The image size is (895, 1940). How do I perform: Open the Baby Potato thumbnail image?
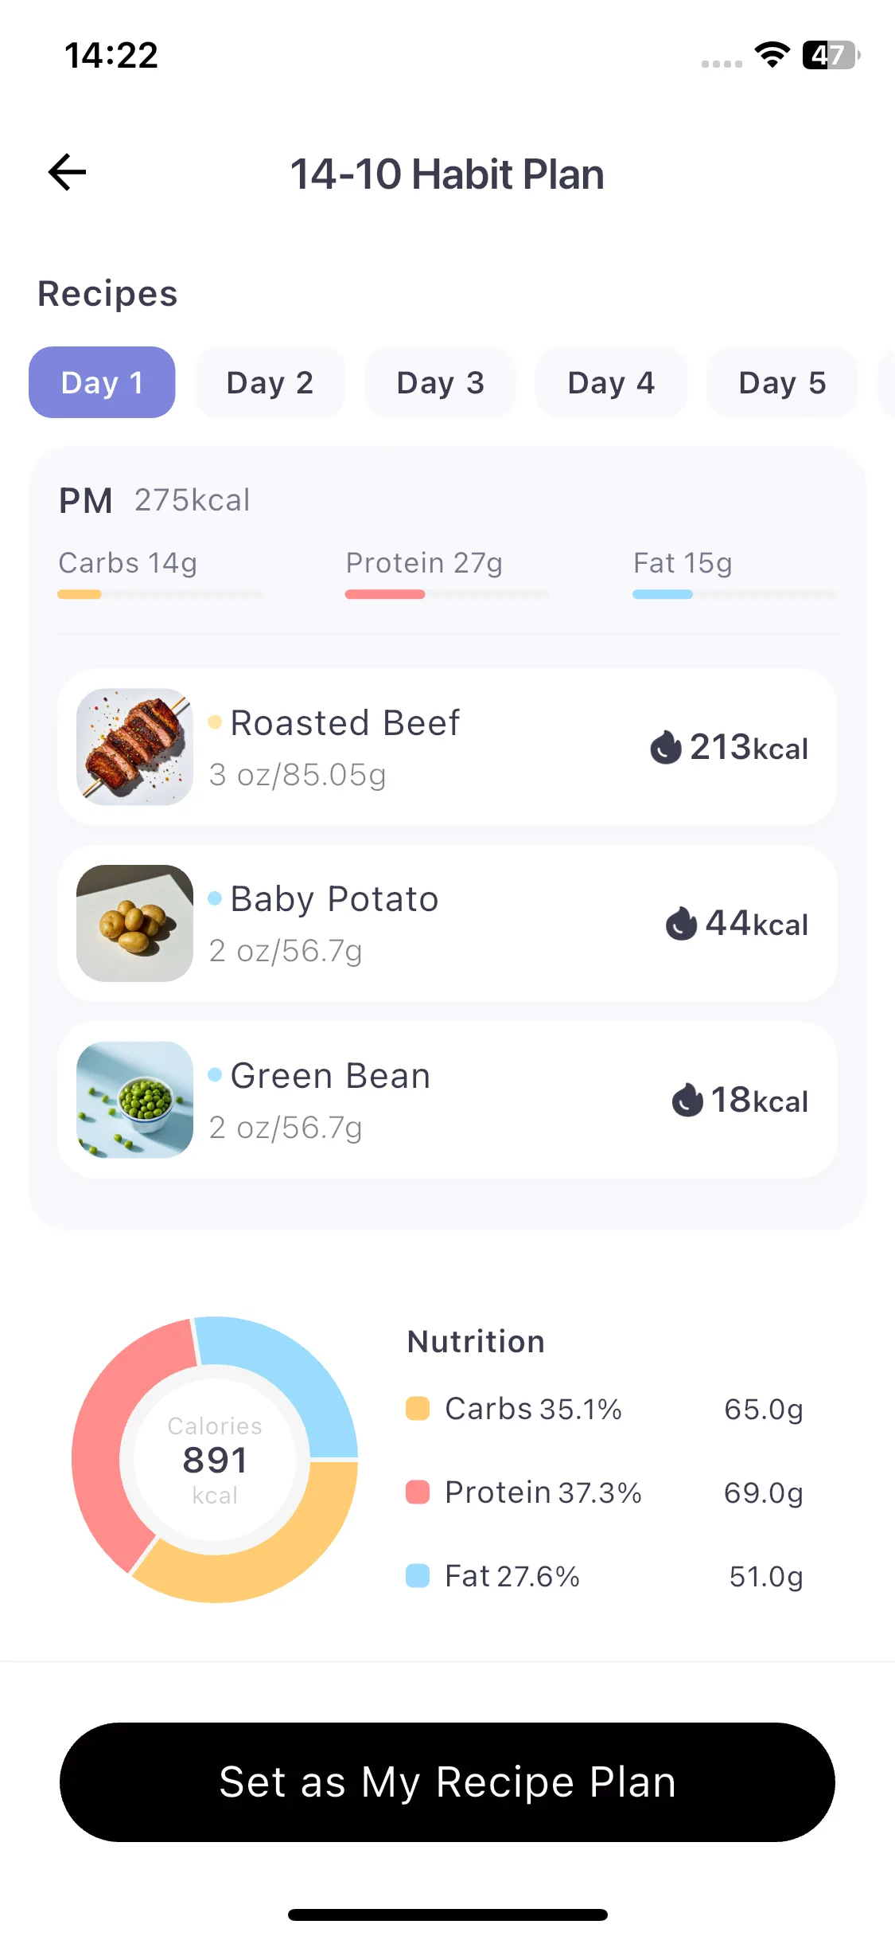(134, 923)
